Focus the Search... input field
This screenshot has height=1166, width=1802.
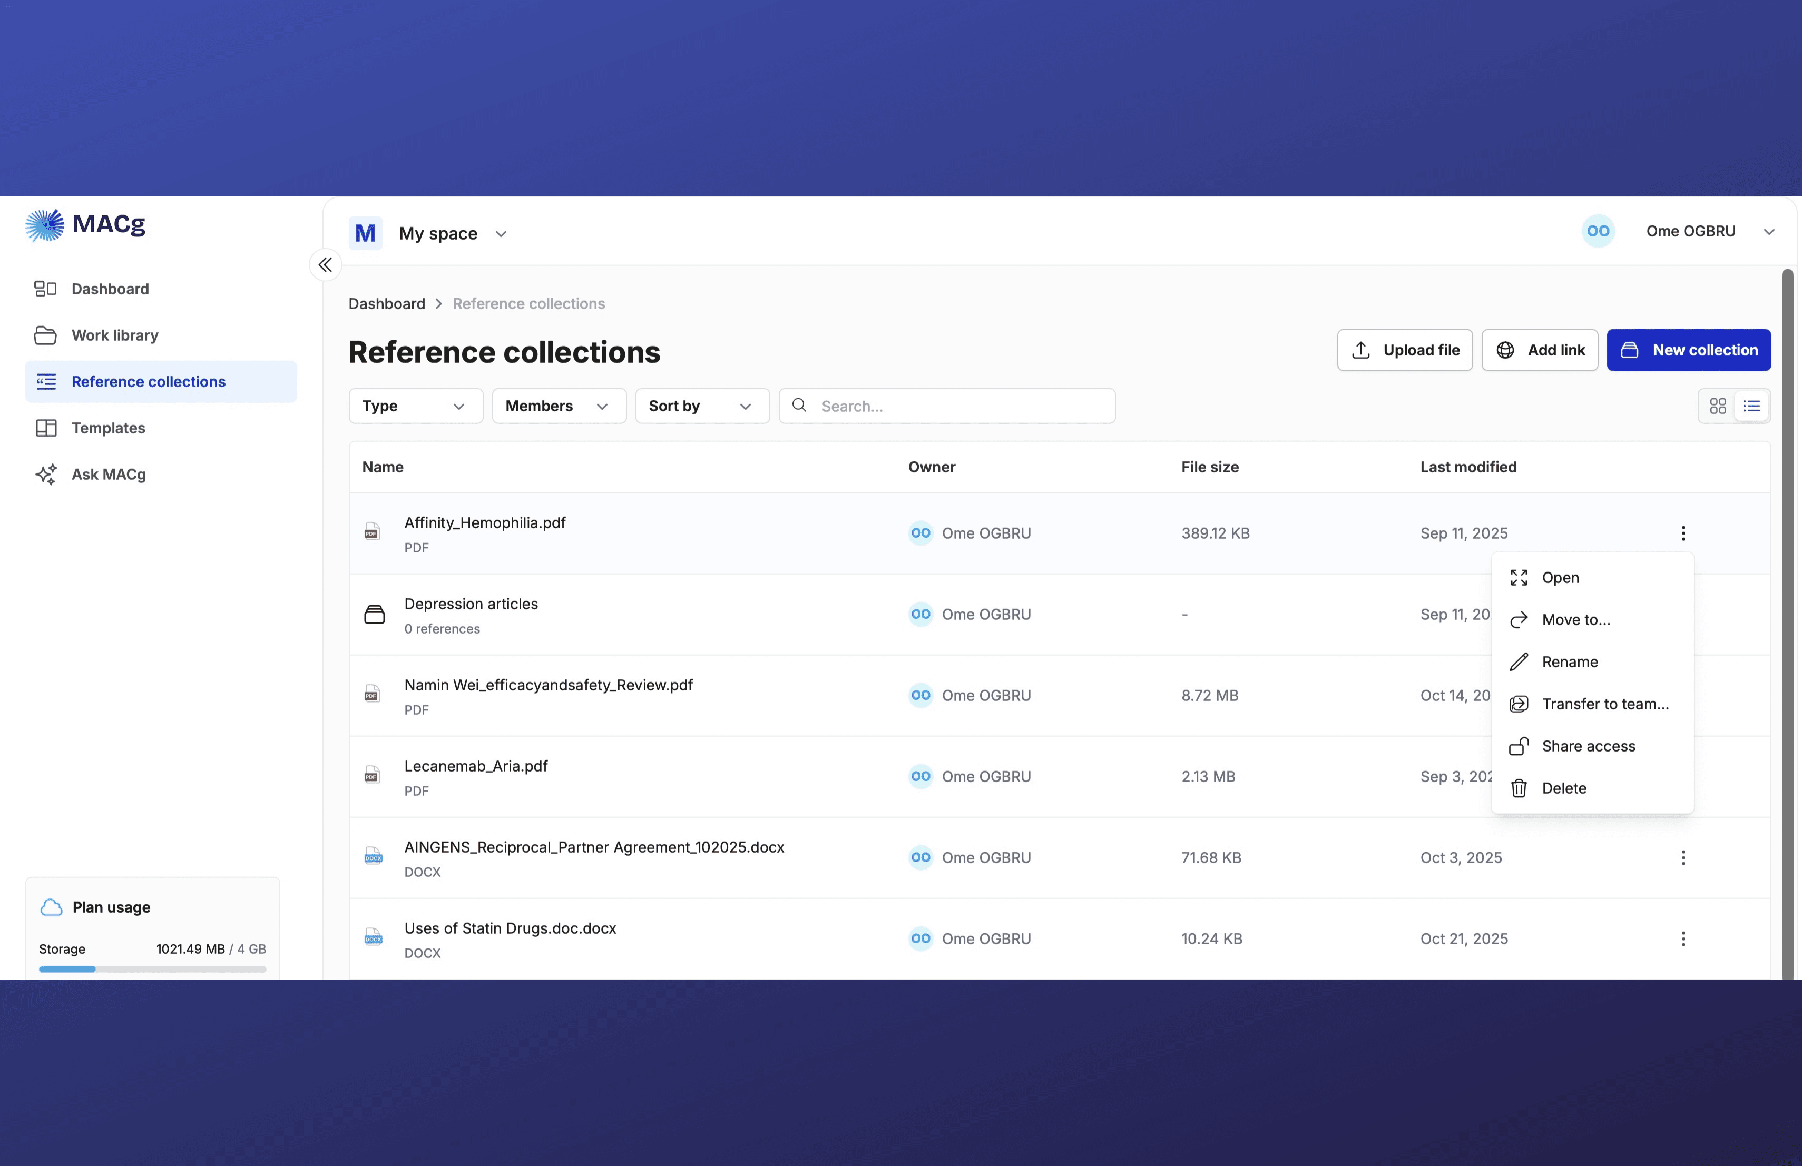point(946,407)
